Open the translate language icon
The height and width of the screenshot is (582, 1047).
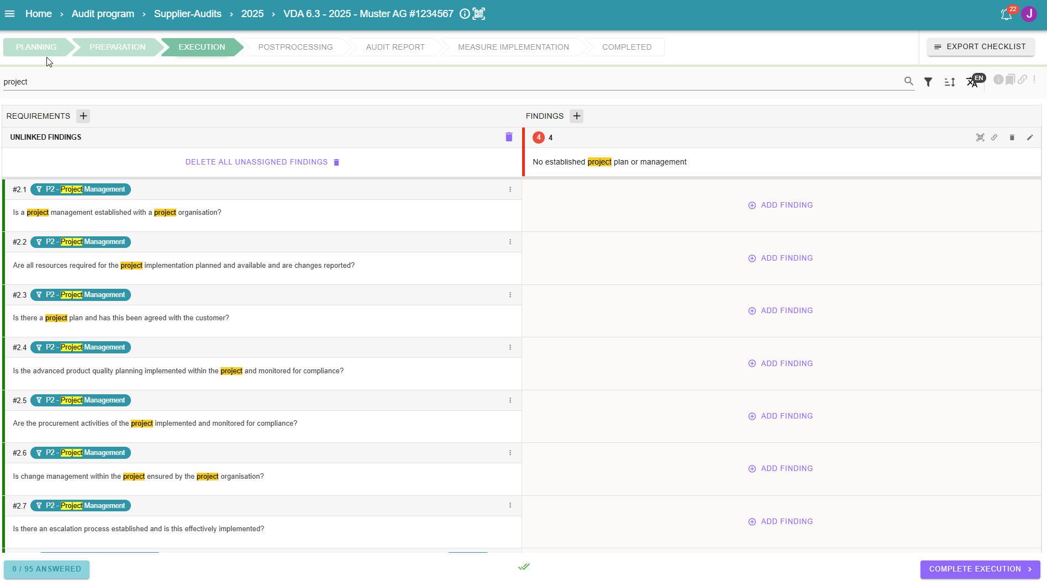[x=972, y=82]
